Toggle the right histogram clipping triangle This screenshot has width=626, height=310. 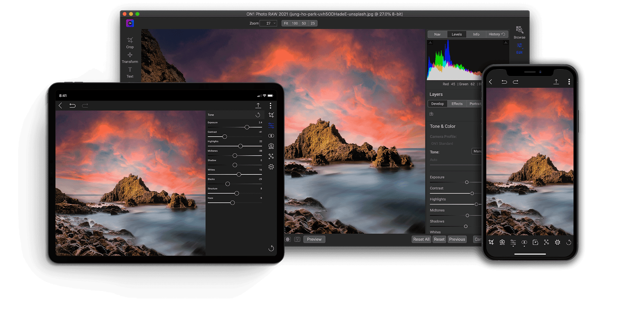pyautogui.click(x=506, y=42)
